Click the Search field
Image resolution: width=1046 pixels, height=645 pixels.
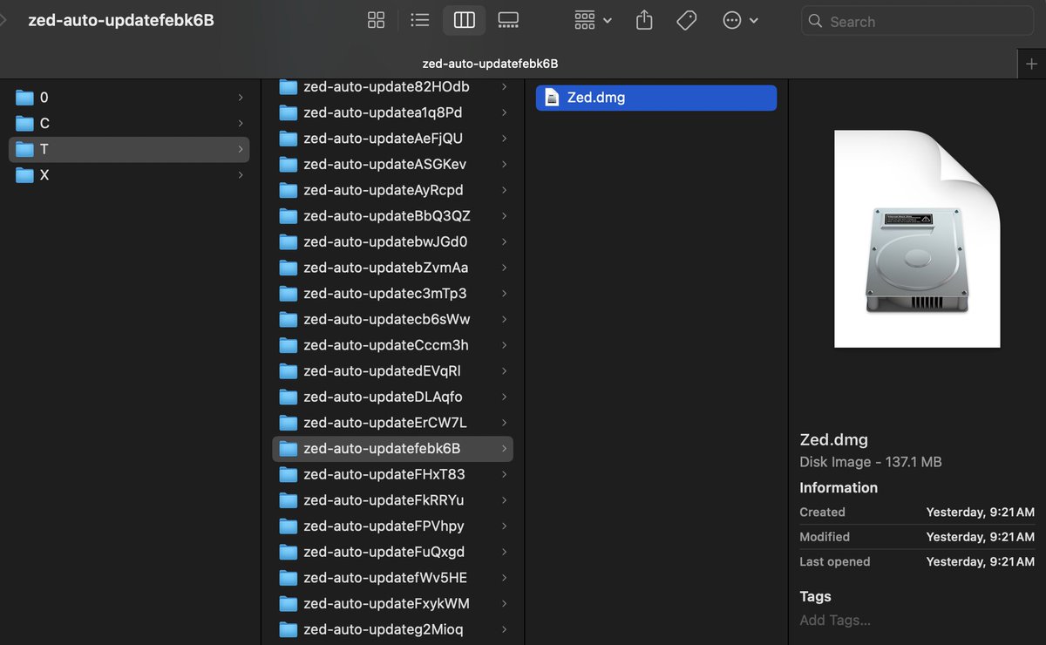(917, 21)
